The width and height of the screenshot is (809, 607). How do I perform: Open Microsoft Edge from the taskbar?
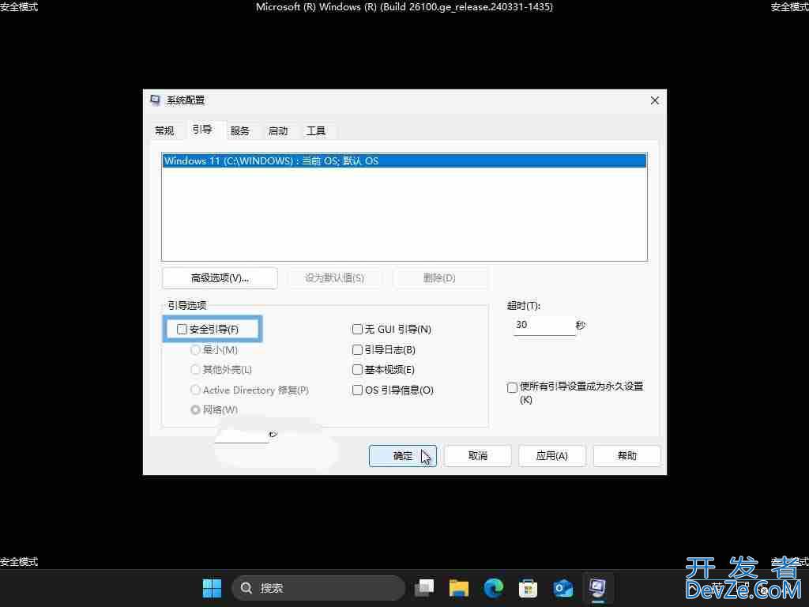click(x=494, y=588)
